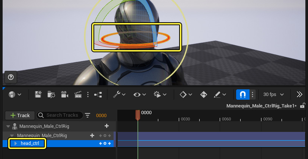Click the red playhead marker at 0000
The image size is (308, 159).
coord(138,115)
